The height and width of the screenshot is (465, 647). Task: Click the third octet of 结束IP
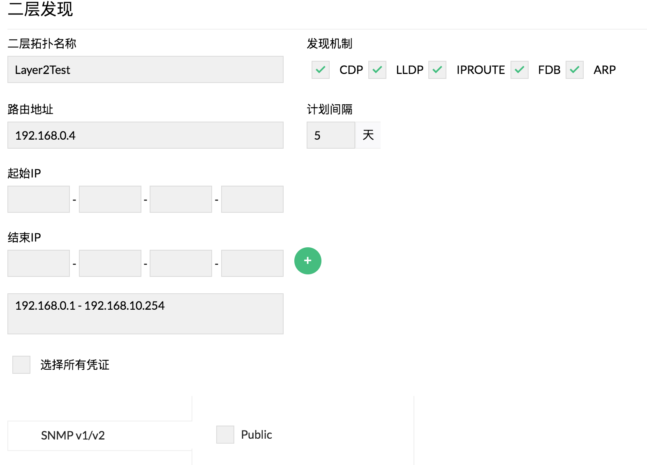tap(181, 263)
